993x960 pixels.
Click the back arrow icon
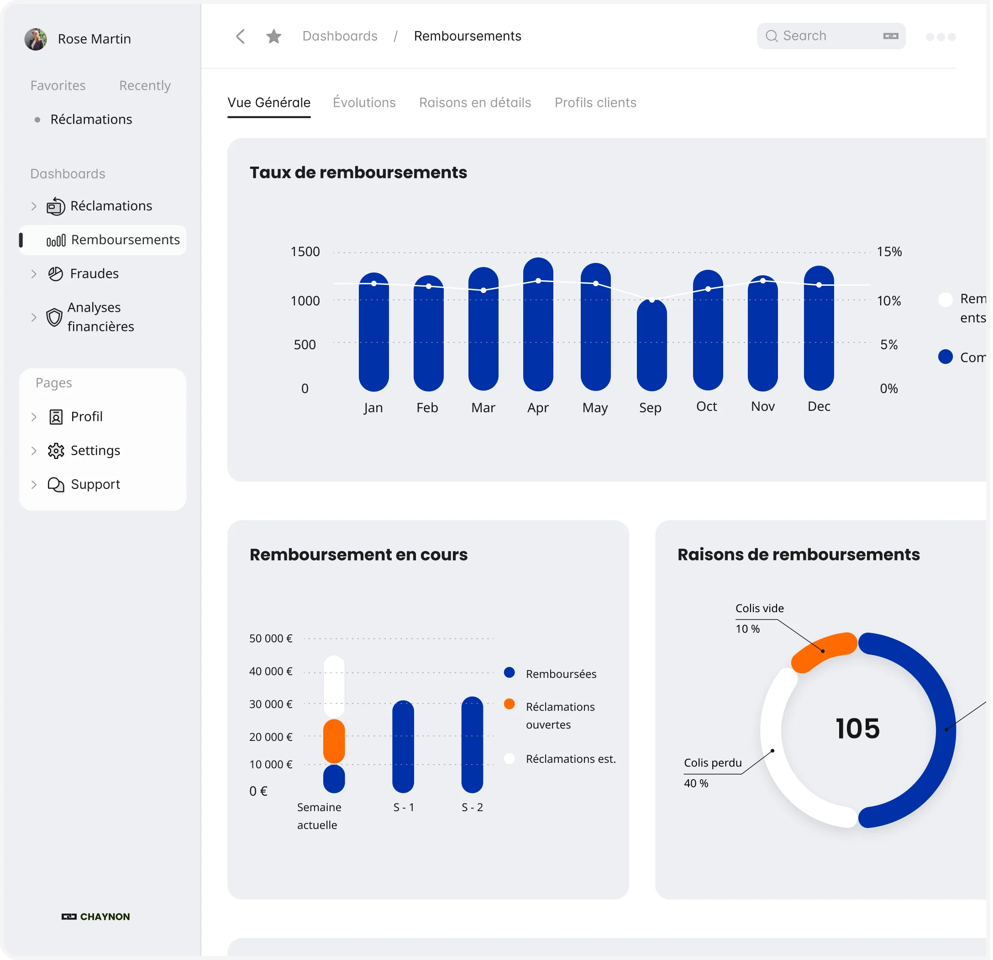pyautogui.click(x=241, y=37)
